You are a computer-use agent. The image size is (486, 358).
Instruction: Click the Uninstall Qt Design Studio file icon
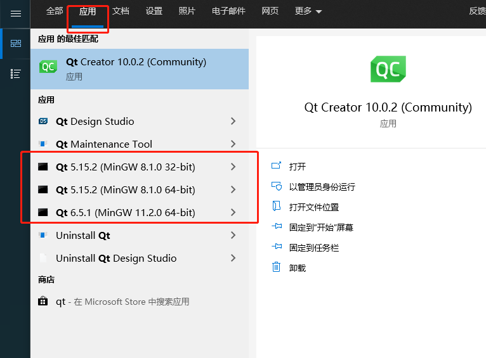(x=43, y=258)
